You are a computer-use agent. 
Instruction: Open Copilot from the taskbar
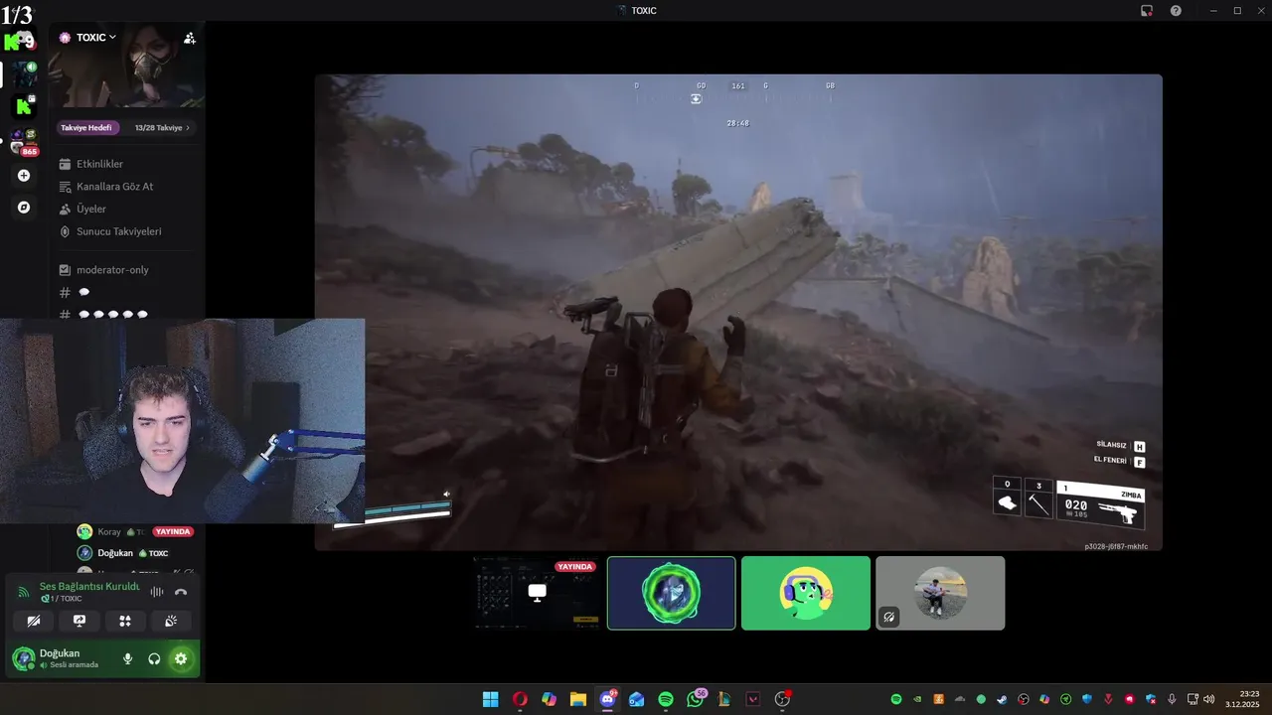pyautogui.click(x=549, y=699)
